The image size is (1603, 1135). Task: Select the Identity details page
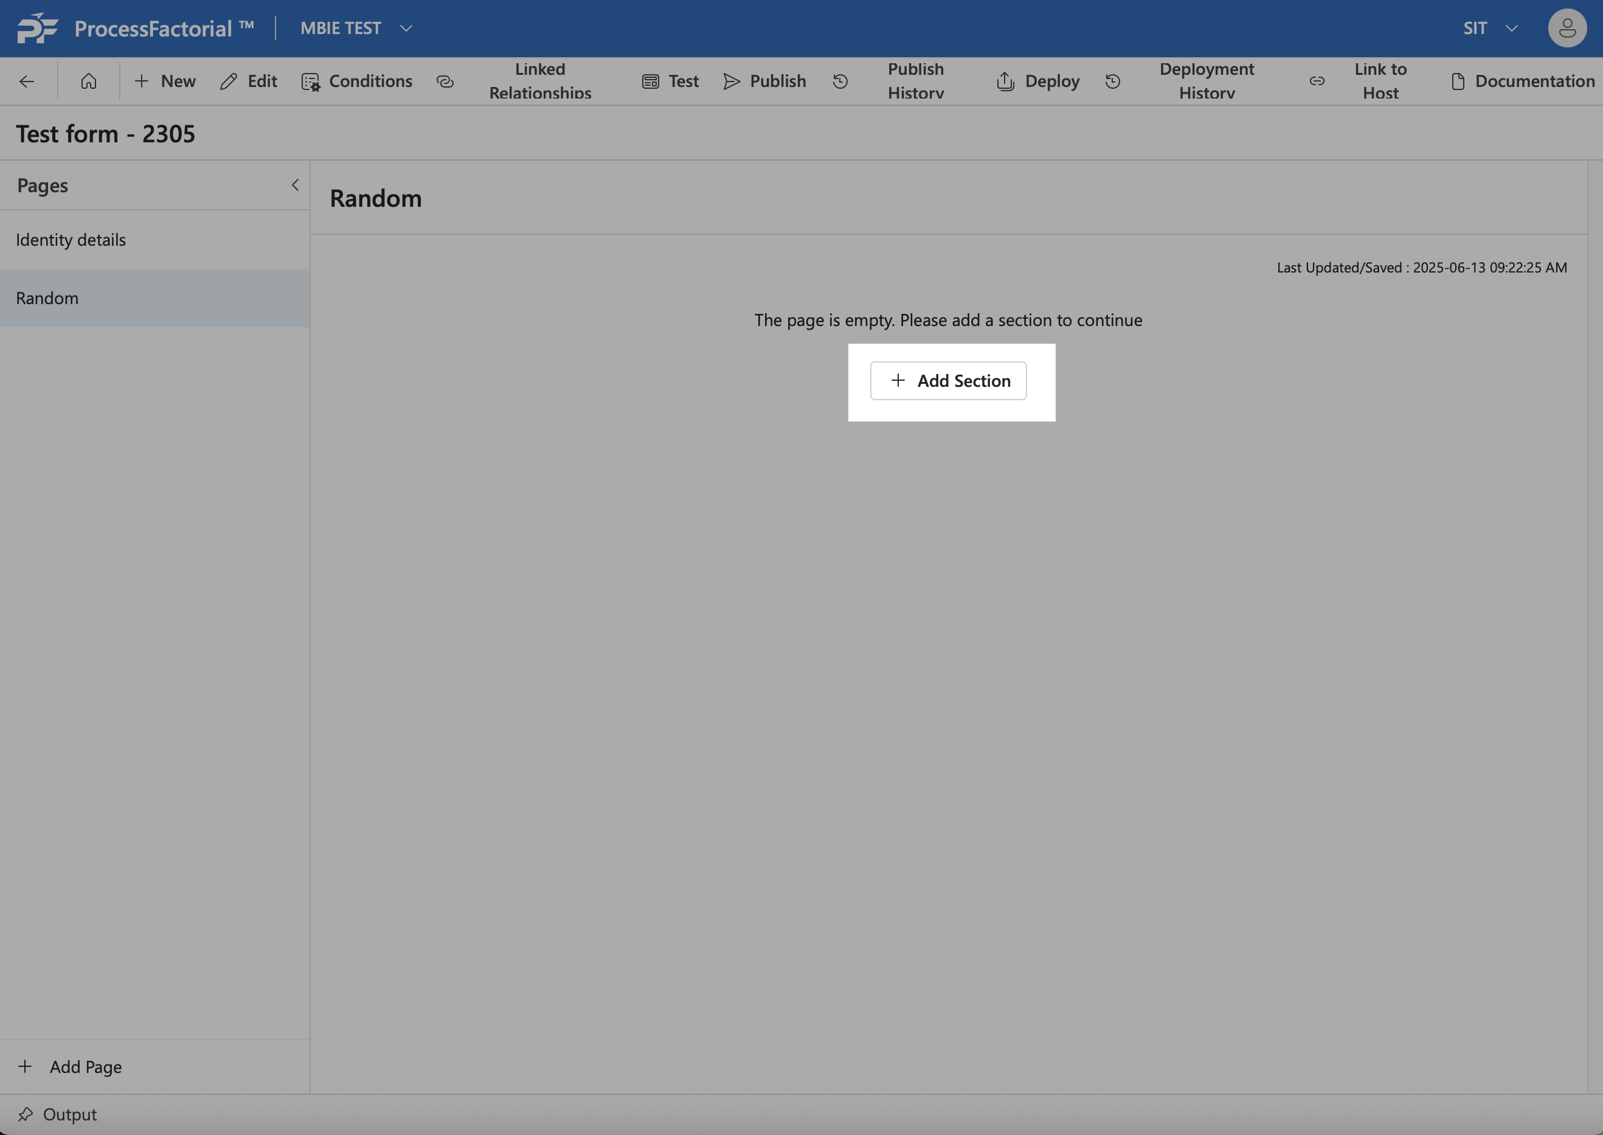pos(71,240)
